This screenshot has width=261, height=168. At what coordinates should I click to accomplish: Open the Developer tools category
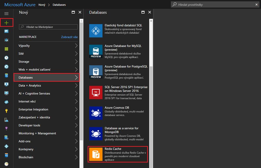[47, 125]
